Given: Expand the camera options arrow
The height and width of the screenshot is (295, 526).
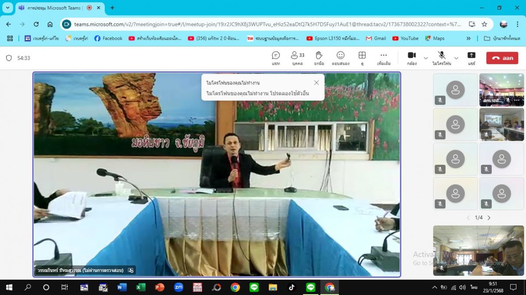Looking at the screenshot, I should pyautogui.click(x=426, y=58).
